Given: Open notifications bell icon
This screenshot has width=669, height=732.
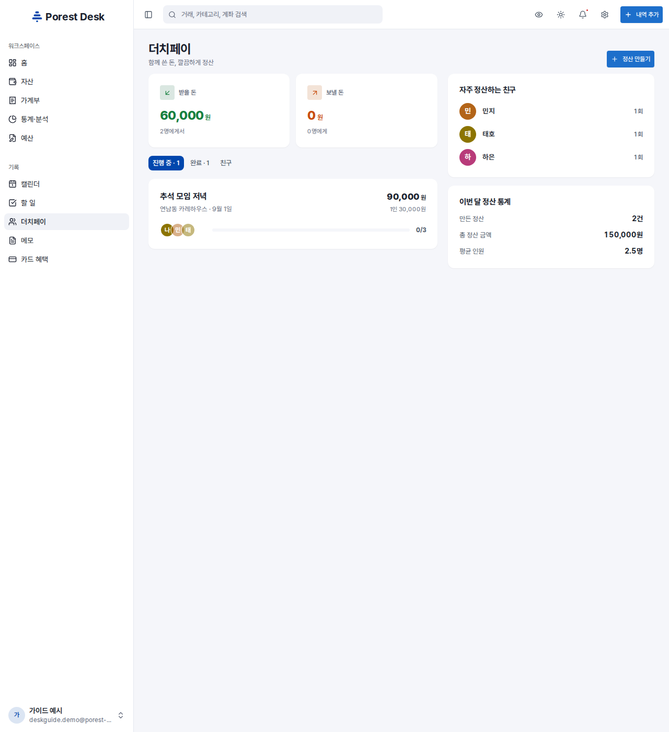Looking at the screenshot, I should [x=583, y=15].
